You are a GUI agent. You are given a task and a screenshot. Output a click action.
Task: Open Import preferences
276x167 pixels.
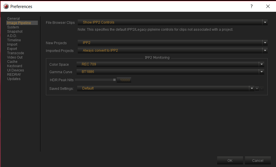[x=12, y=44]
